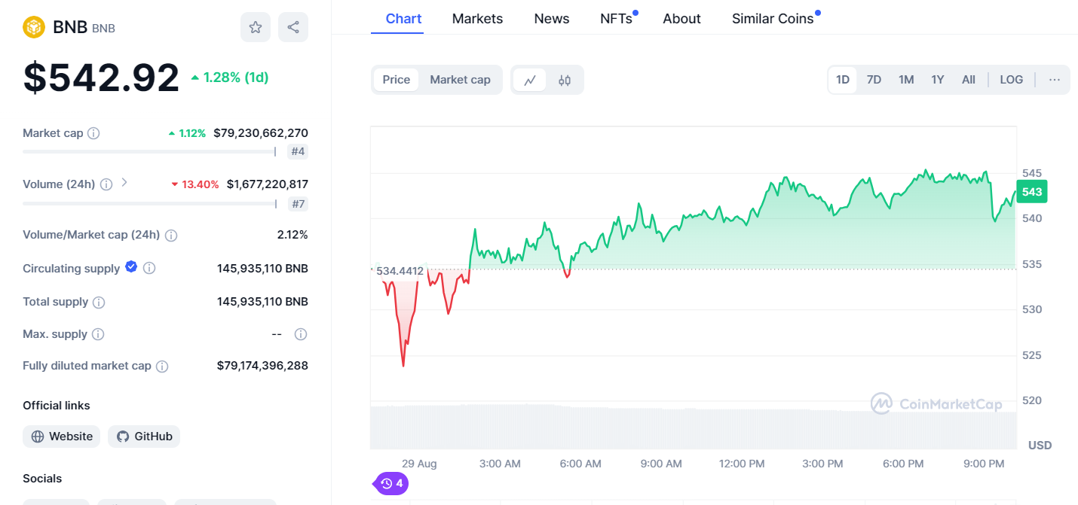Click the 1.12% market cap change value

(x=187, y=133)
